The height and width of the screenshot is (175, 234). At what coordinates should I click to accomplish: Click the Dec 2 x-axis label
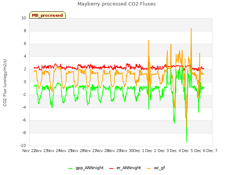click(151, 151)
